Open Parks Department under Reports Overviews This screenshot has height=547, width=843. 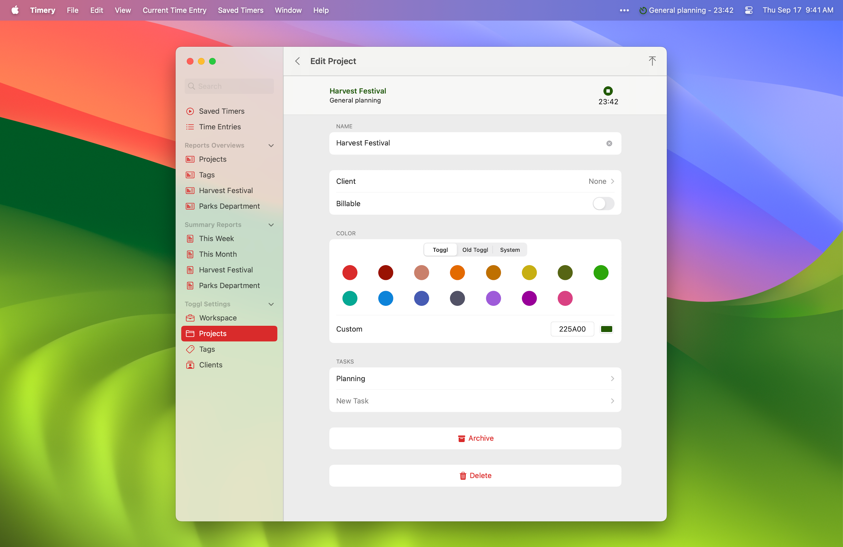(x=229, y=206)
